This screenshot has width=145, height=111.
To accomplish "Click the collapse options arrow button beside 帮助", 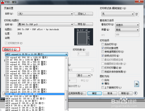I will pyautogui.click(x=135, y=93).
